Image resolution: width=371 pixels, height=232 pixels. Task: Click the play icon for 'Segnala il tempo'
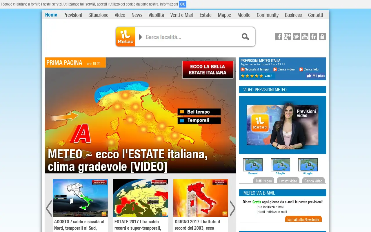243,69
